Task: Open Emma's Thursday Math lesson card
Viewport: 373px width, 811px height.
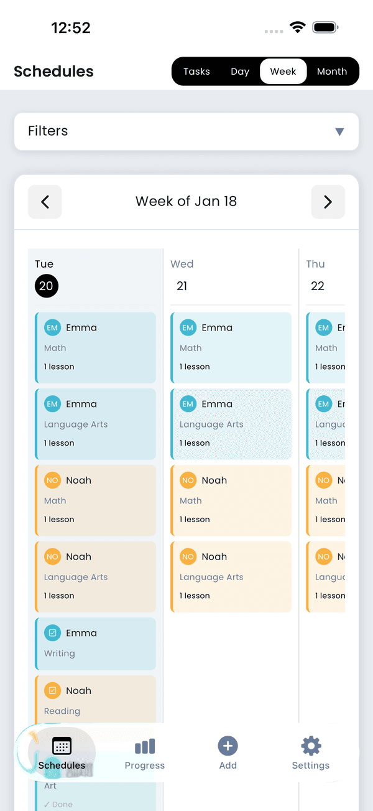Action: pos(326,348)
